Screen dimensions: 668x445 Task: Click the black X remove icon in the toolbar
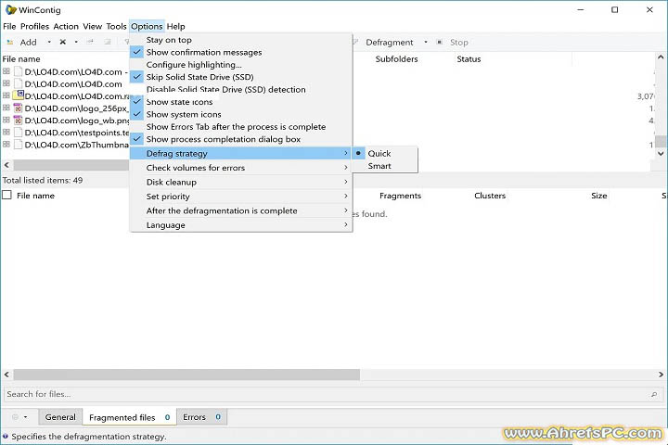click(x=63, y=42)
